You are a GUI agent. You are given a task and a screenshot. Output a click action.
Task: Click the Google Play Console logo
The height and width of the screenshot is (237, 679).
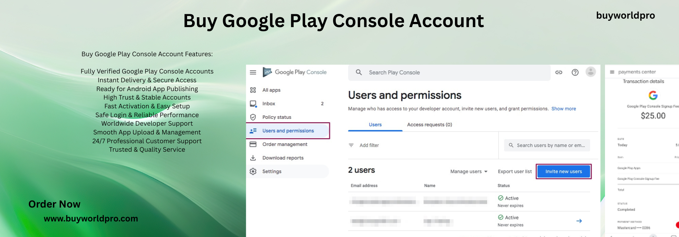(294, 72)
